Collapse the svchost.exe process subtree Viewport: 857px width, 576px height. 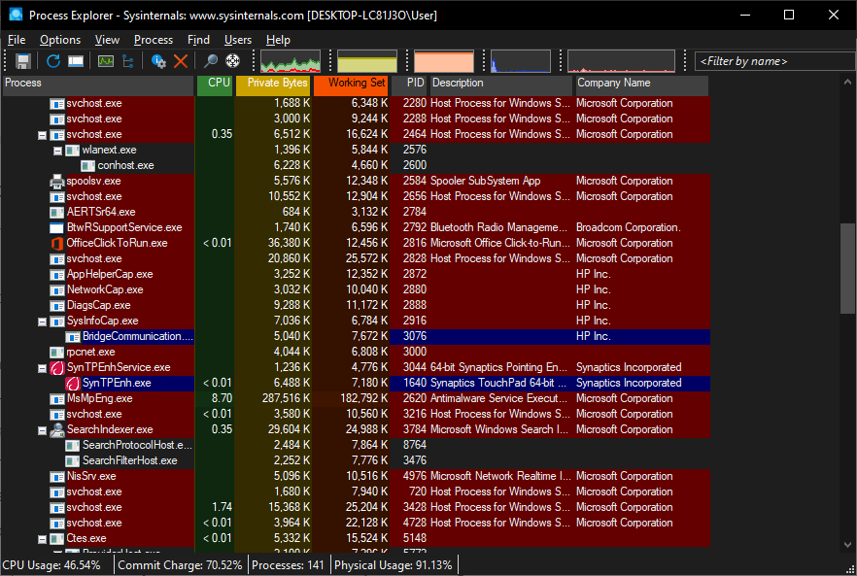point(41,134)
